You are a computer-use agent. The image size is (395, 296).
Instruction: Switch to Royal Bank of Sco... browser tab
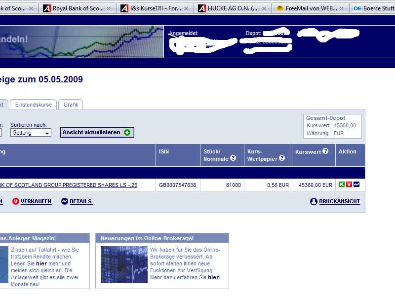point(78,8)
